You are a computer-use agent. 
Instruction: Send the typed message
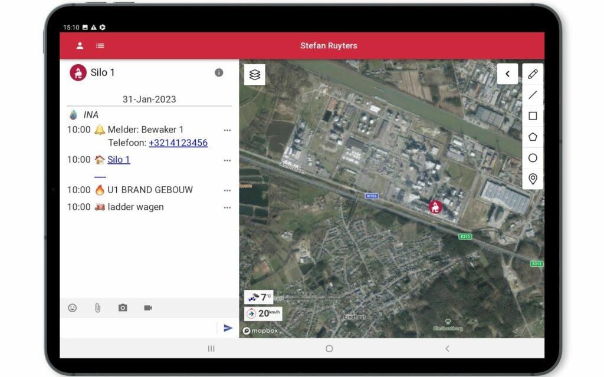click(x=228, y=328)
